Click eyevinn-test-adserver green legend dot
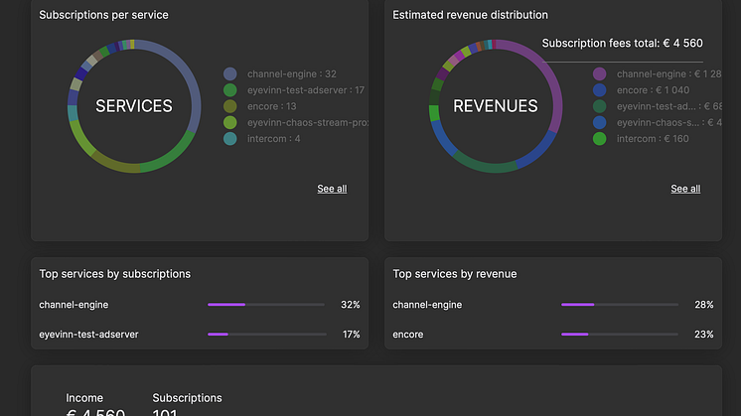 tap(230, 90)
